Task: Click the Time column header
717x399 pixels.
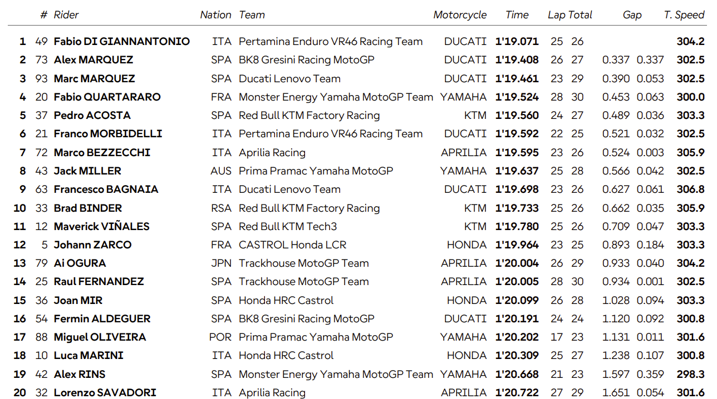Action: [517, 15]
